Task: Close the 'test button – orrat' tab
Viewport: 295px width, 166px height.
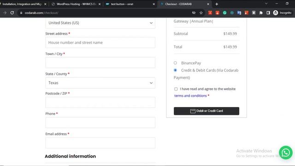Action: pyautogui.click(x=153, y=4)
